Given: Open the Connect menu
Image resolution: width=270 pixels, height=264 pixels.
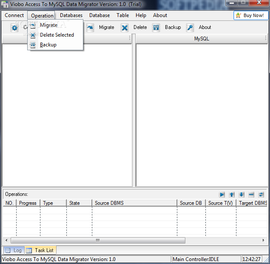Looking at the screenshot, I should pyautogui.click(x=14, y=15).
